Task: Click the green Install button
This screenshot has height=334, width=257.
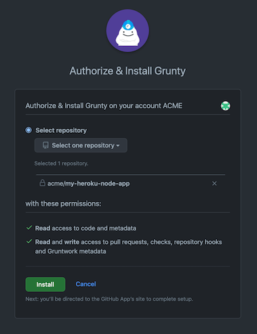Action: pos(45,285)
